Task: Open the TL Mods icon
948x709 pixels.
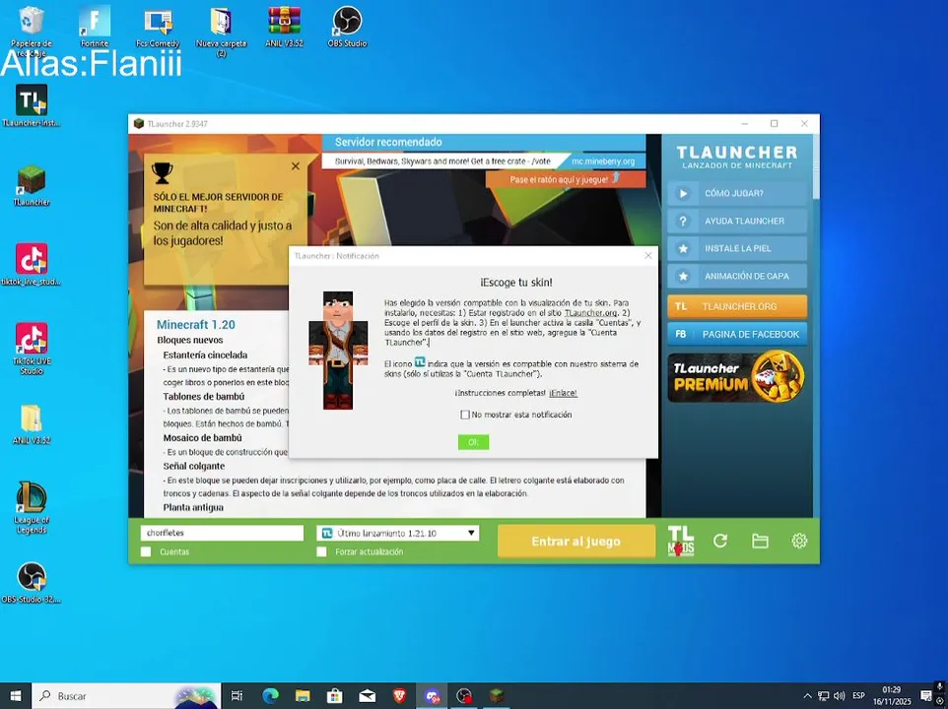Action: point(681,541)
